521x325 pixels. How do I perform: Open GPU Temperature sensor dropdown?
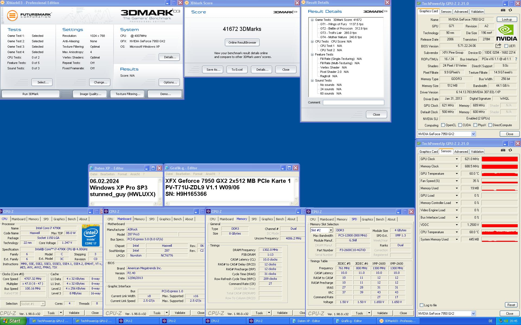tap(457, 174)
